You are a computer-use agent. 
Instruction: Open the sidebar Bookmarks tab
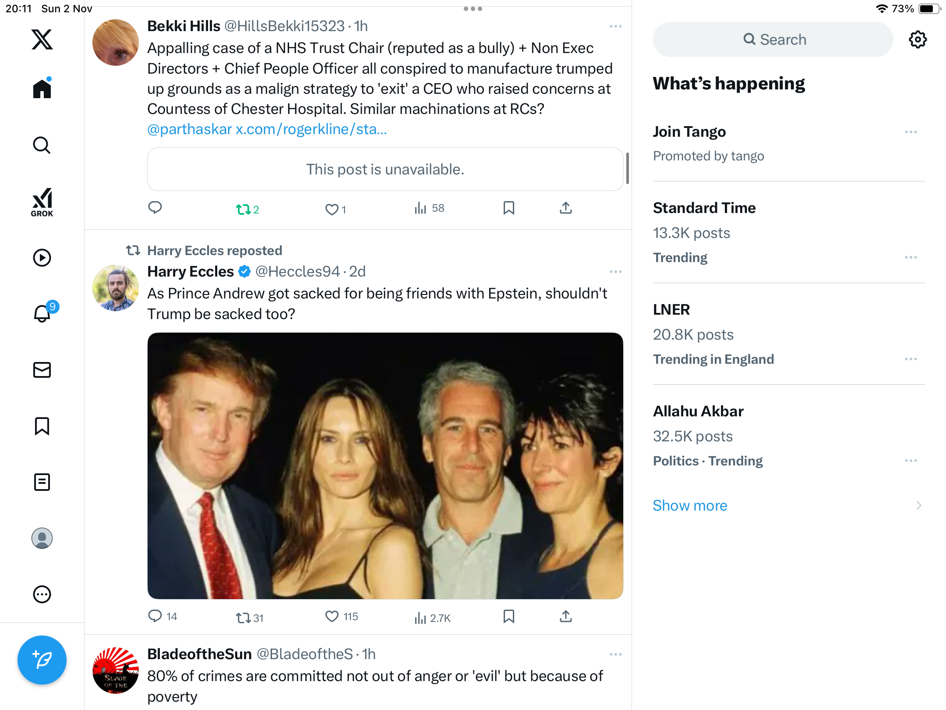coord(42,426)
